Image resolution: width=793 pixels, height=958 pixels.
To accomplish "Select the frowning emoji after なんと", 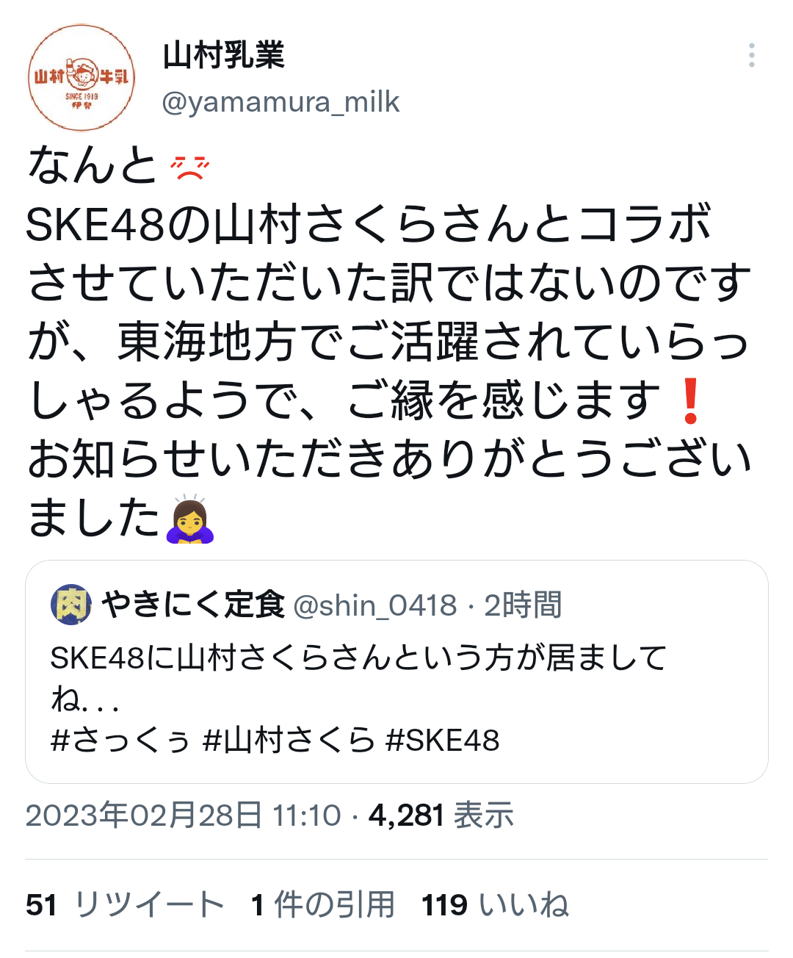I will click(x=189, y=168).
